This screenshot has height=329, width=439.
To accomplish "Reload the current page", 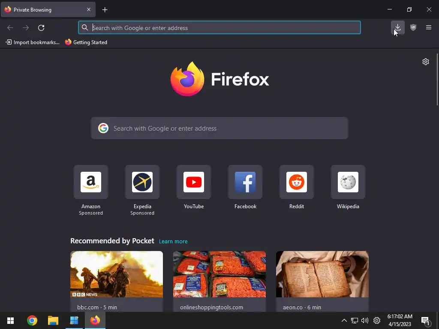I will pyautogui.click(x=41, y=28).
